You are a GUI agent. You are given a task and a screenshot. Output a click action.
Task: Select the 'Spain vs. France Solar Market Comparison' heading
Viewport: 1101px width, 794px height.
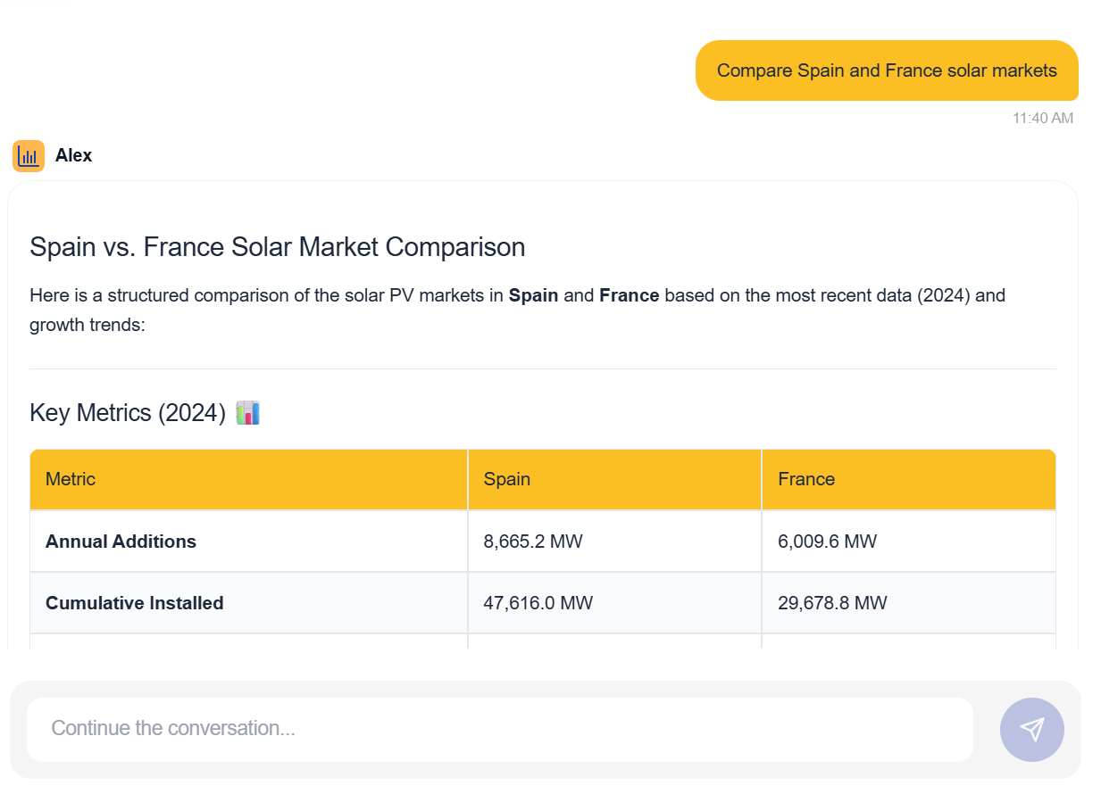pos(277,247)
